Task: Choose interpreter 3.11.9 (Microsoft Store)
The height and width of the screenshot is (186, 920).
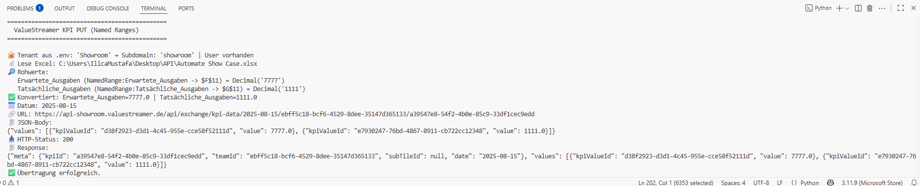Action: pyautogui.click(x=872, y=183)
